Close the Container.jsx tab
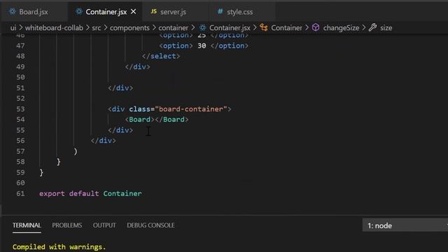The height and width of the screenshot is (252, 448). [x=133, y=12]
